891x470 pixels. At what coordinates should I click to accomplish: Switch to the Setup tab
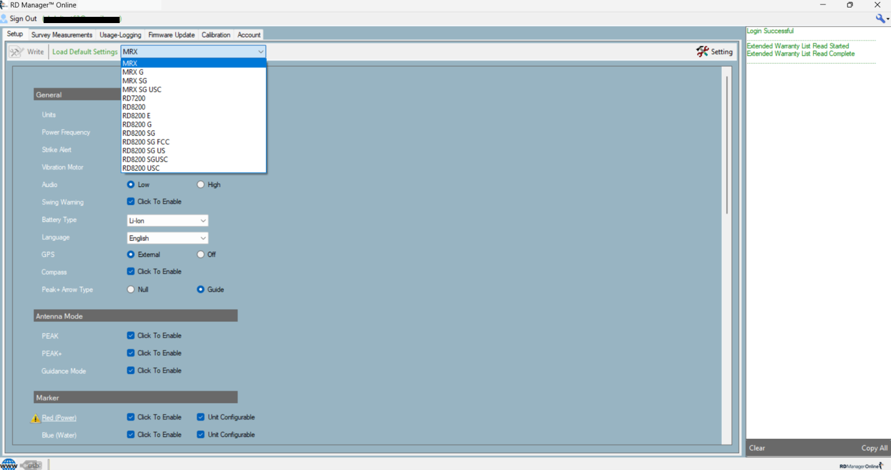coord(15,34)
